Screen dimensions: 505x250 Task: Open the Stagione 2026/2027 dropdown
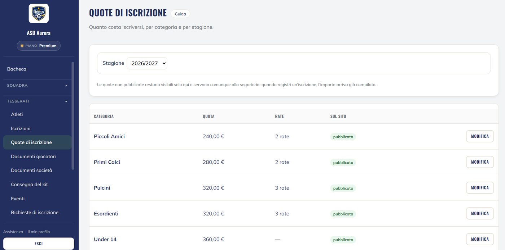(147, 63)
